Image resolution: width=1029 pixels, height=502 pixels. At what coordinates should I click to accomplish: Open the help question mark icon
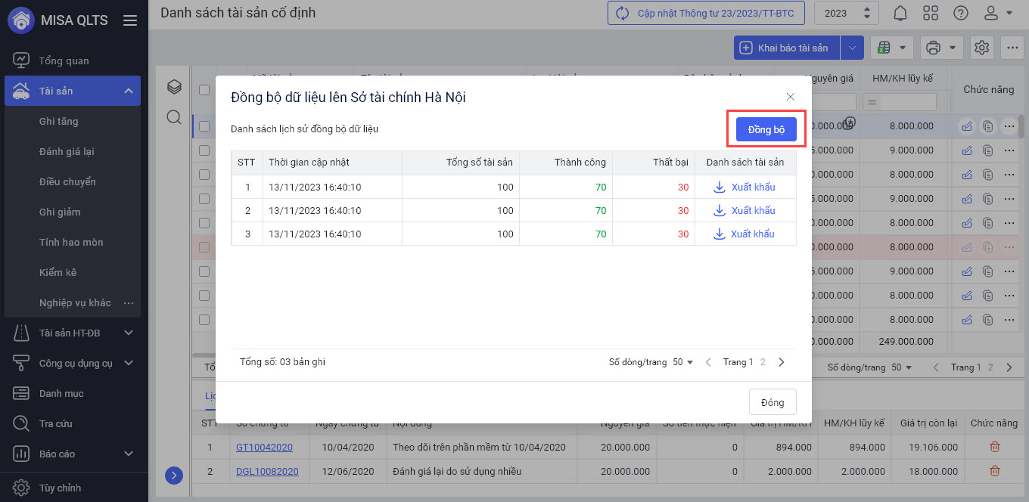961,14
